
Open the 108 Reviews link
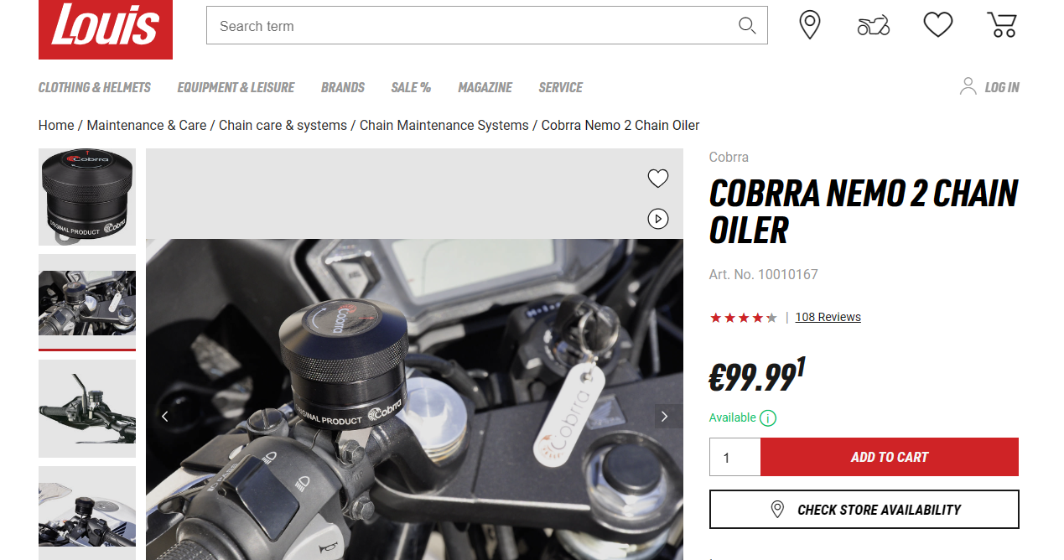(x=828, y=317)
